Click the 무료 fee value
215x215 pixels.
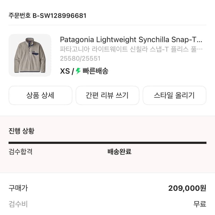click(200, 204)
